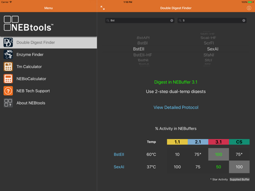255x191 pixels.
Task: Click green CS buffer header
Action: (x=239, y=142)
